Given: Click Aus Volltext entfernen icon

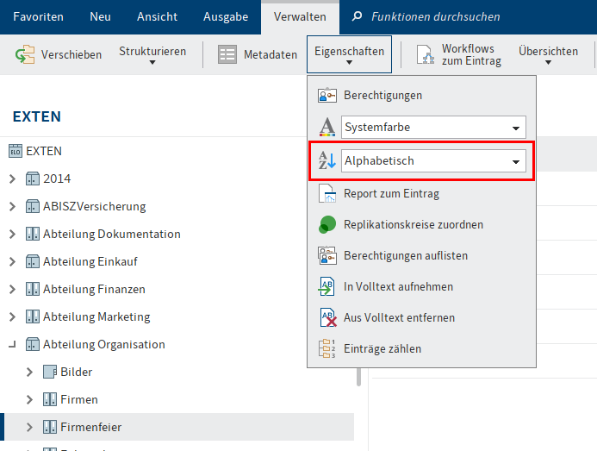Looking at the screenshot, I should (327, 317).
